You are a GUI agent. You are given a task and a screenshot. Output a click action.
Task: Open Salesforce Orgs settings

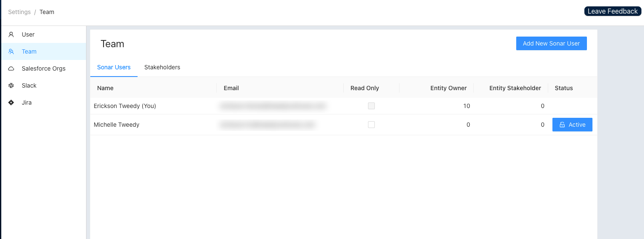pos(43,68)
